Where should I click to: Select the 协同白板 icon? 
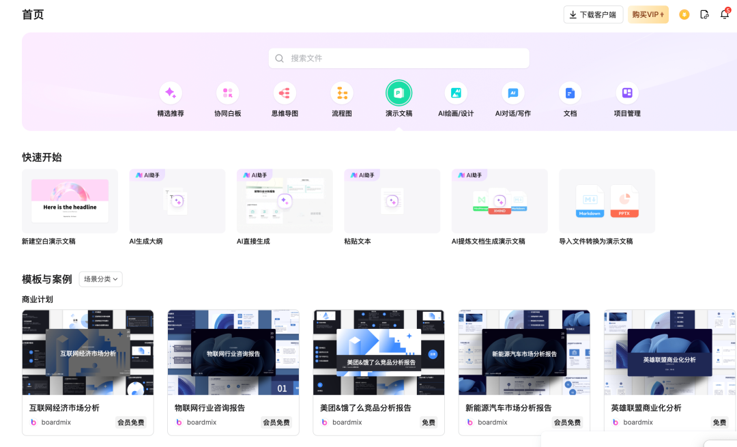[x=227, y=98]
